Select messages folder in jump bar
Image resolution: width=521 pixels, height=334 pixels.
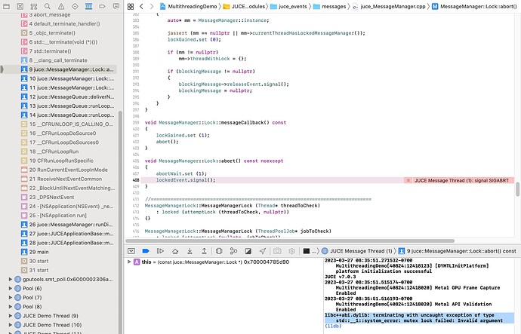(x=329, y=6)
